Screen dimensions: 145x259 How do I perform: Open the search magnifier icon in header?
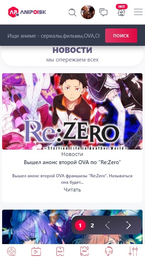point(72,12)
